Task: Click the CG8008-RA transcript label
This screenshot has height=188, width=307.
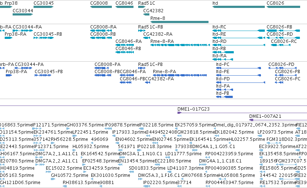Action: pos(104,27)
